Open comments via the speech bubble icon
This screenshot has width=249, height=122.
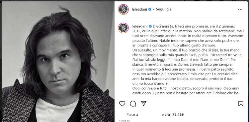pyautogui.click(x=133, y=104)
